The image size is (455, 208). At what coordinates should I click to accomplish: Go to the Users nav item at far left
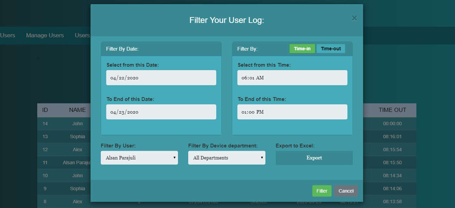click(x=8, y=36)
